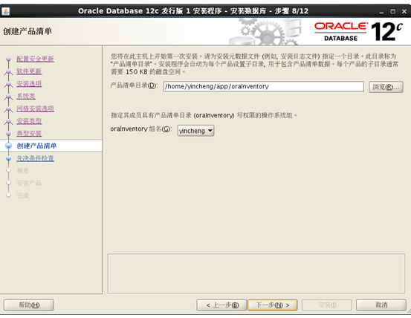Click the 帮助(H) help button
411x318 pixels.
29,305
